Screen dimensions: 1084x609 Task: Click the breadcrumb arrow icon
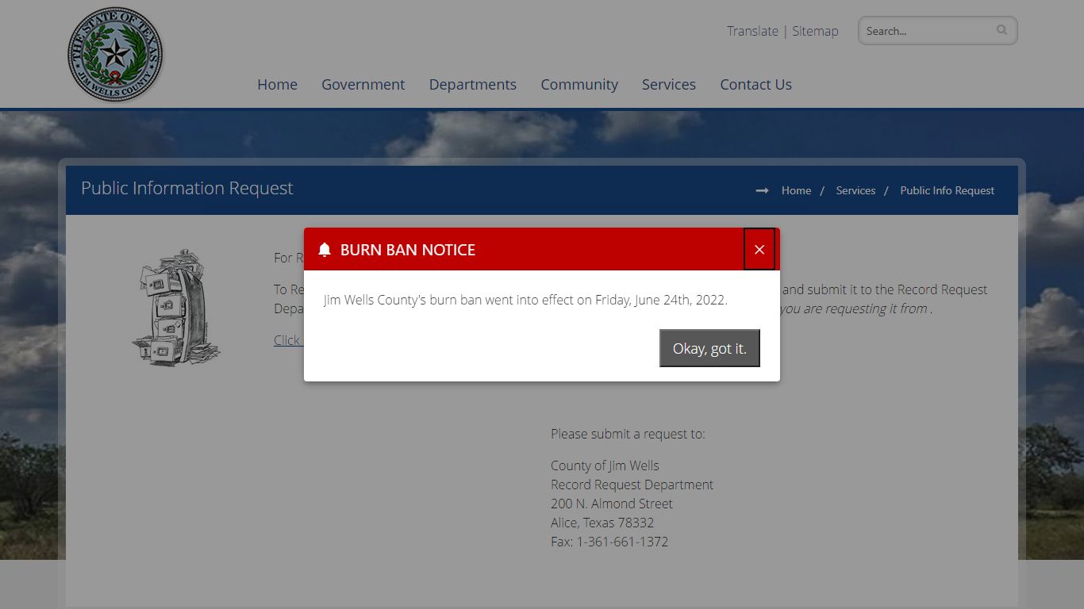click(x=762, y=190)
